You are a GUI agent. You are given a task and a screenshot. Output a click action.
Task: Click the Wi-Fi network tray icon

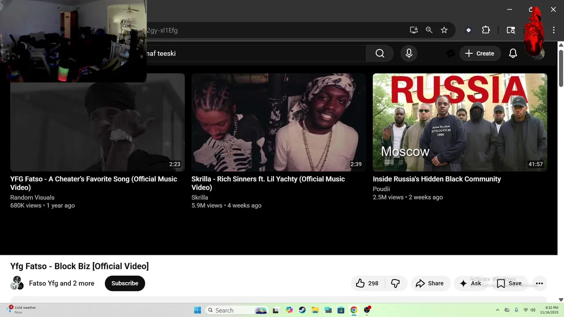tap(525, 310)
